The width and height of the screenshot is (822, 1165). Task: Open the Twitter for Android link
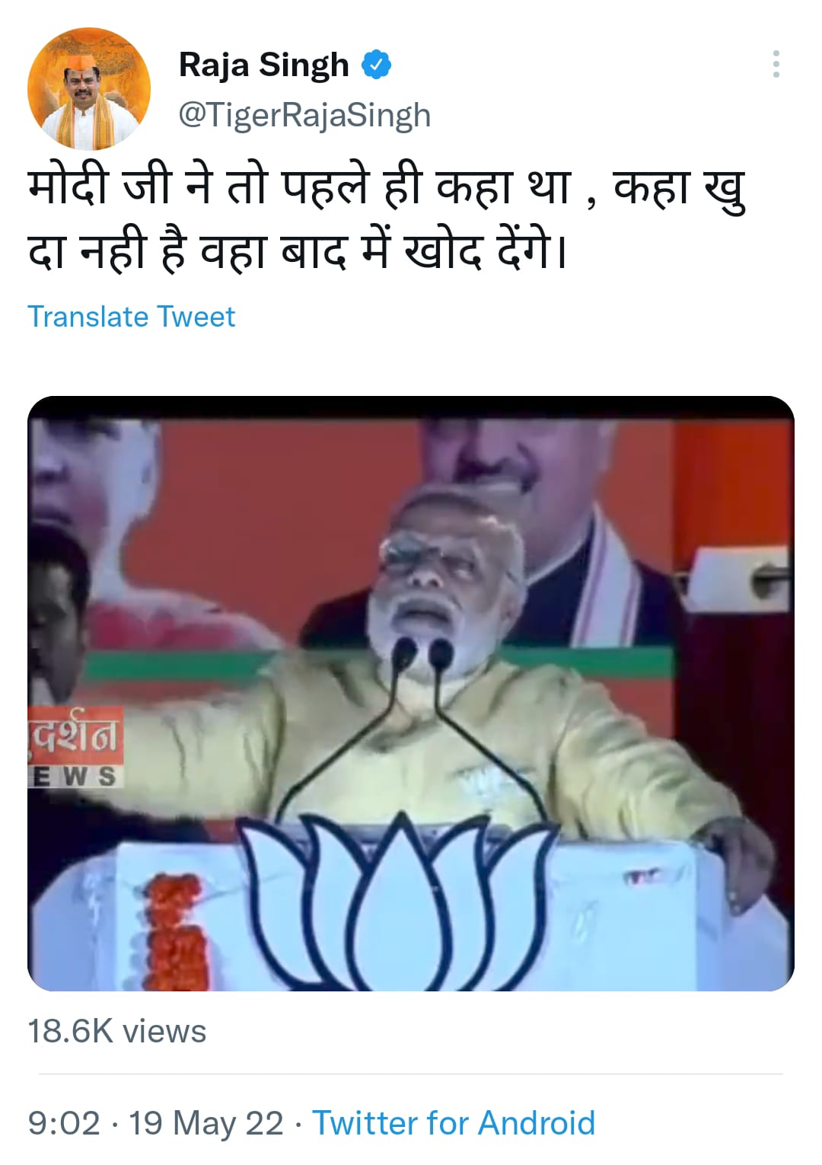coord(454,1123)
